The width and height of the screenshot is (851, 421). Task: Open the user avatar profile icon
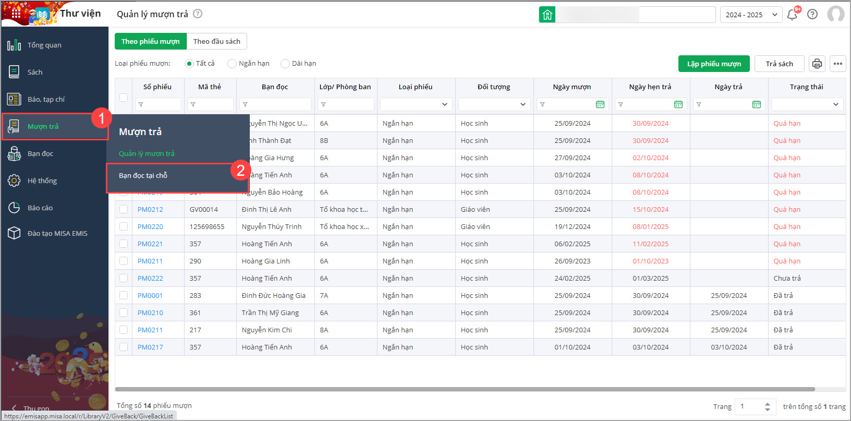(836, 14)
